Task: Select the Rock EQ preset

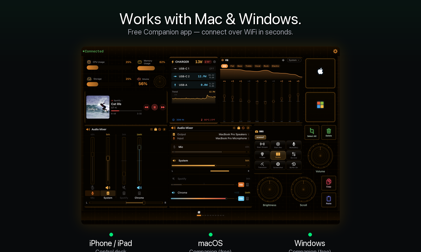Action: (x=266, y=66)
